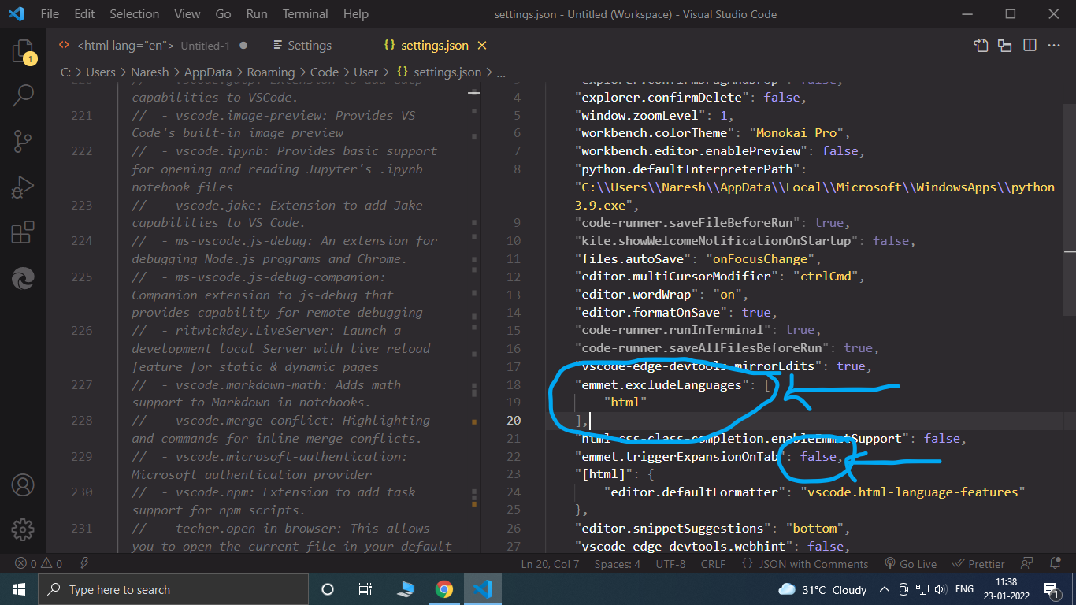Open the Code breadcrumb dropdown
1076x605 pixels.
click(x=324, y=72)
